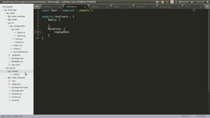The image size is (210, 118).
Task: Open Signup.js in the sidebar
Action: coord(21,36)
